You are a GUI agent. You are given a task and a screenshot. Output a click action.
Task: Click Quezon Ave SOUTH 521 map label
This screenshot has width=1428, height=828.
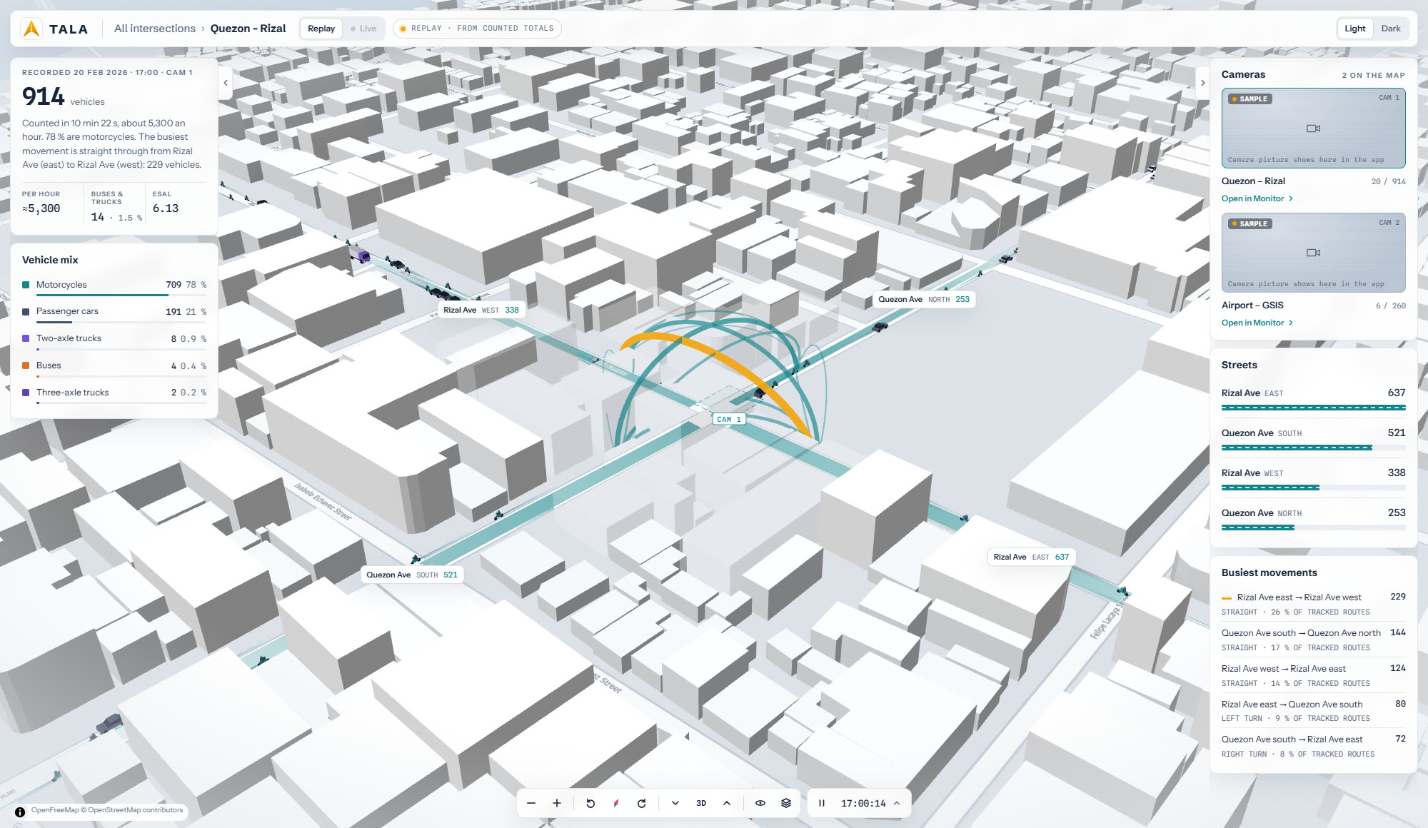[412, 575]
